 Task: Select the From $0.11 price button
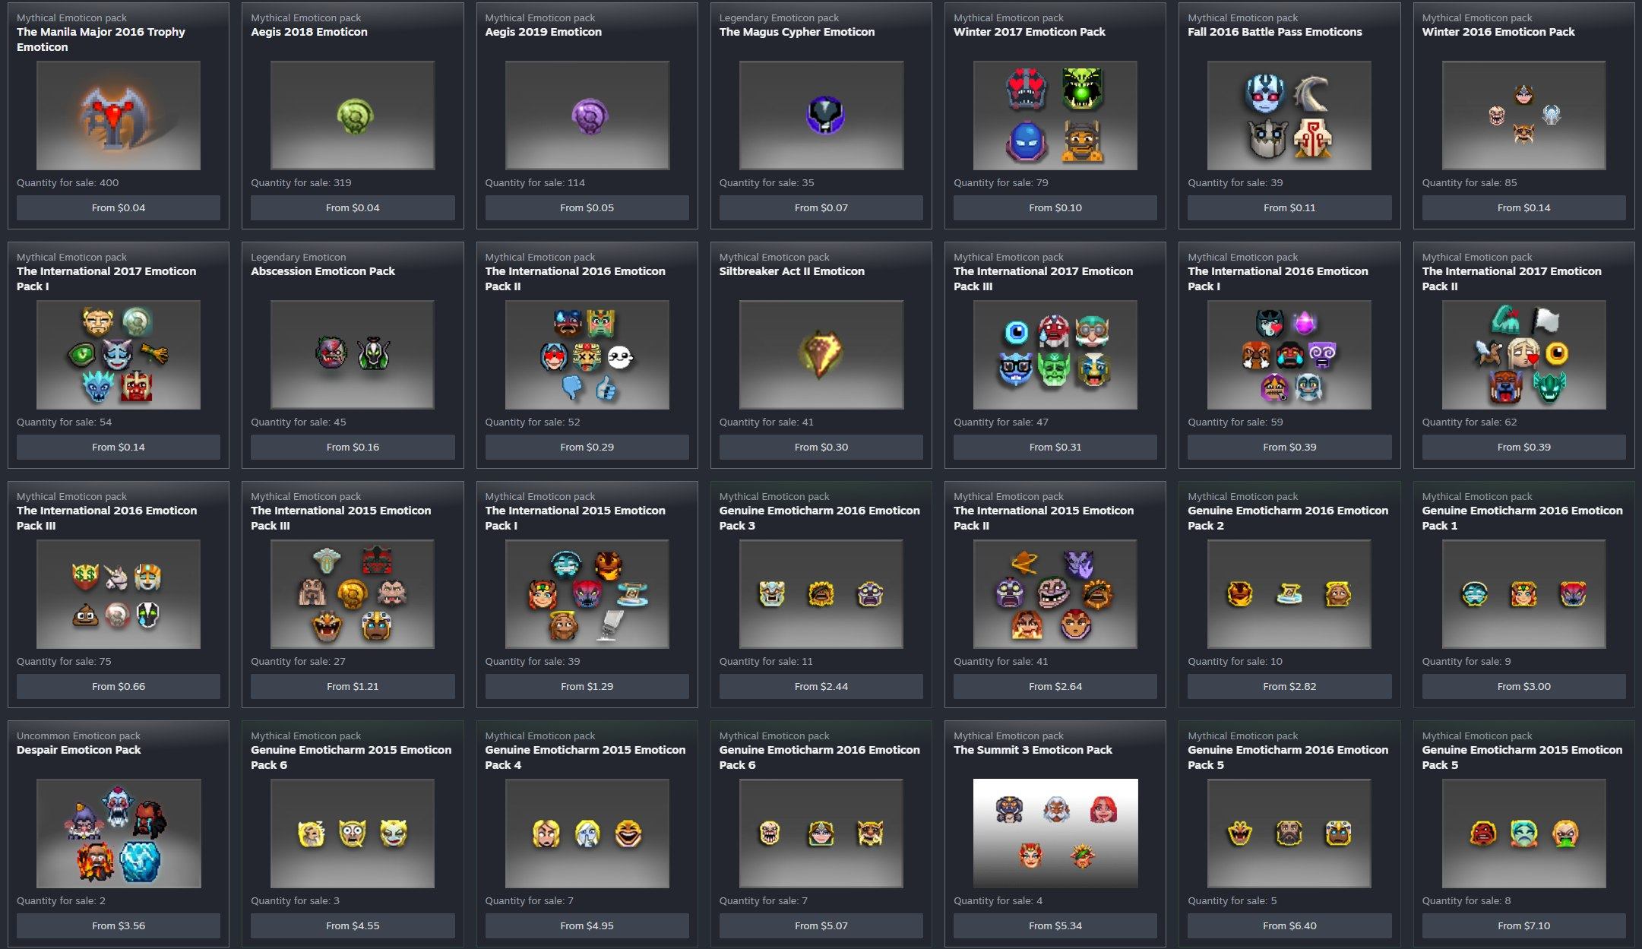click(x=1289, y=207)
